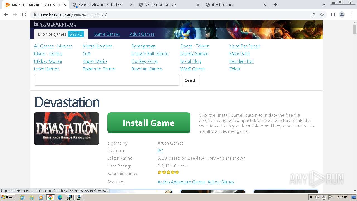Screen dimensions: 357x201
Task: Open the PC platform link
Action: (x=160, y=151)
